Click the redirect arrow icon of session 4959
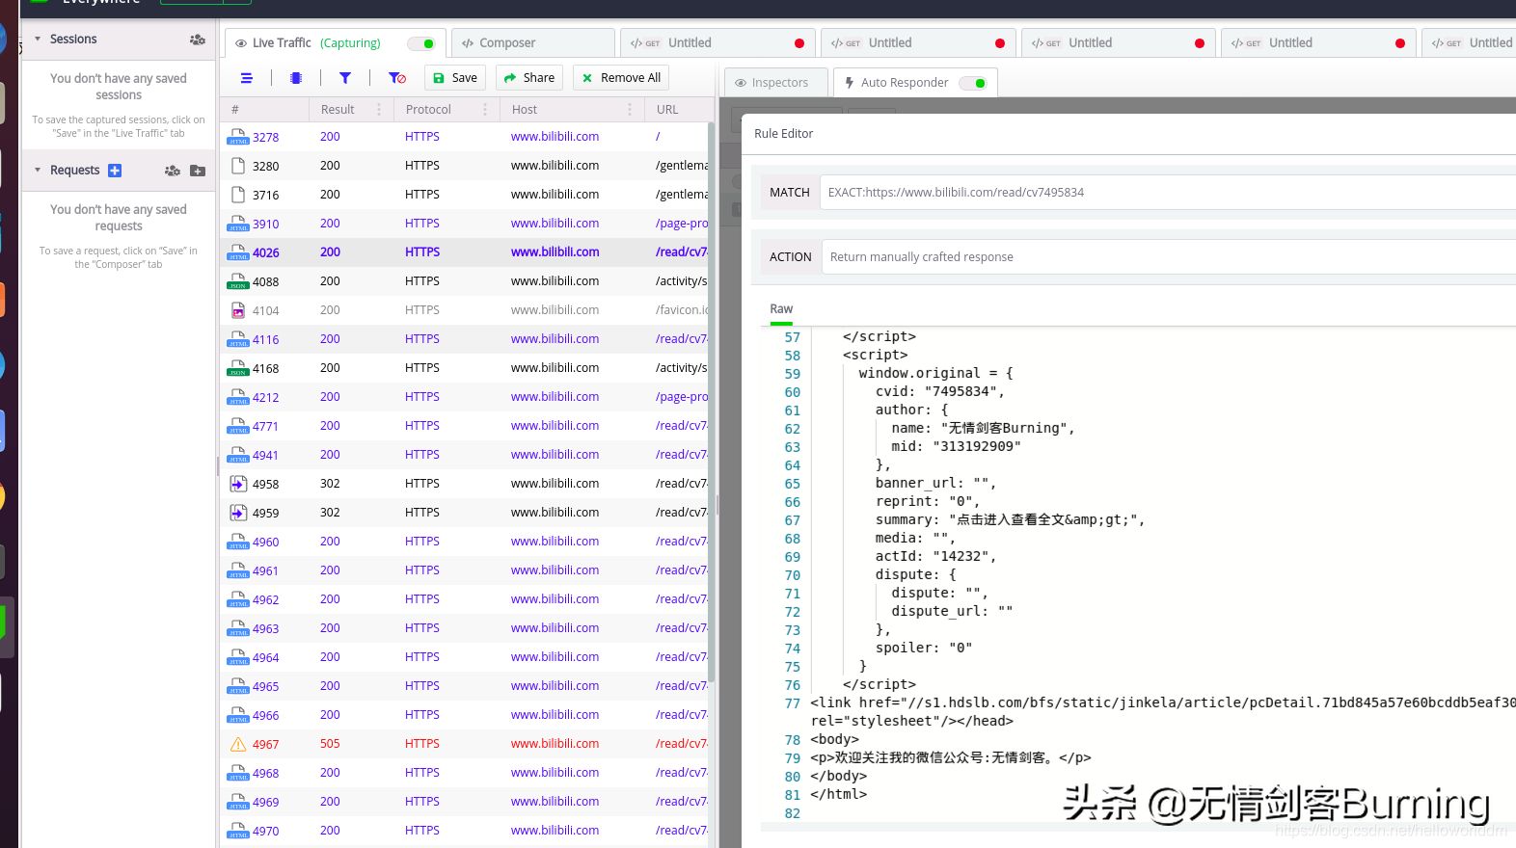 point(238,513)
